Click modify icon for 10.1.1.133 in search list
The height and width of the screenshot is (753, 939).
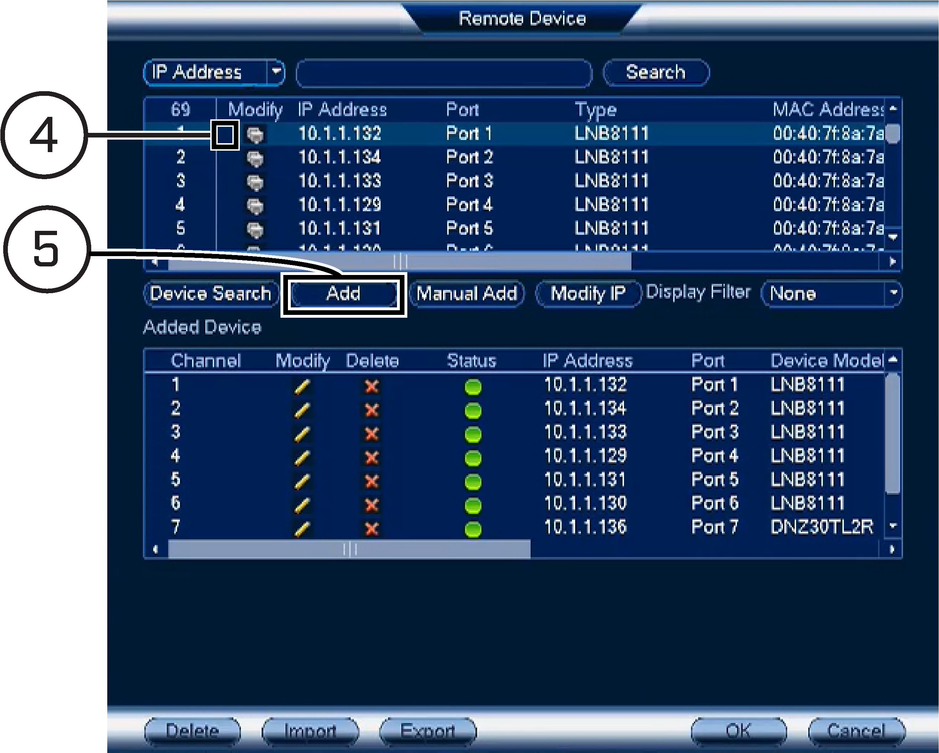255,182
